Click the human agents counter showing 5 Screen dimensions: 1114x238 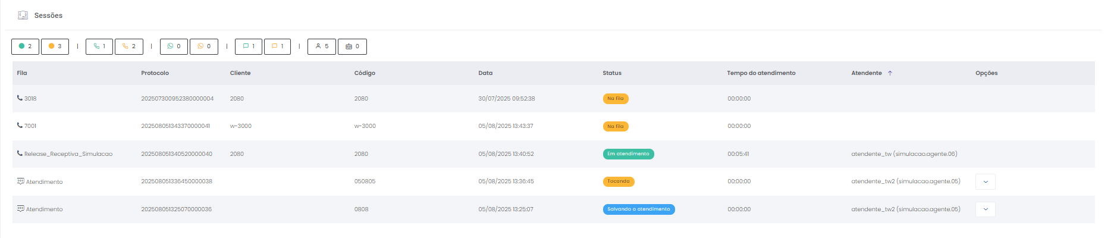[x=322, y=46]
